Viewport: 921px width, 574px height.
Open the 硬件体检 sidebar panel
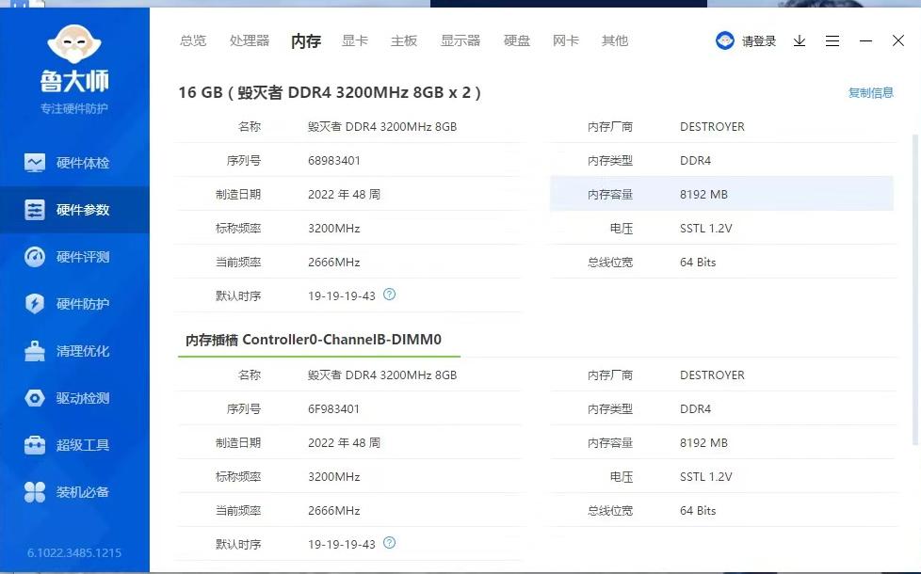tap(74, 162)
